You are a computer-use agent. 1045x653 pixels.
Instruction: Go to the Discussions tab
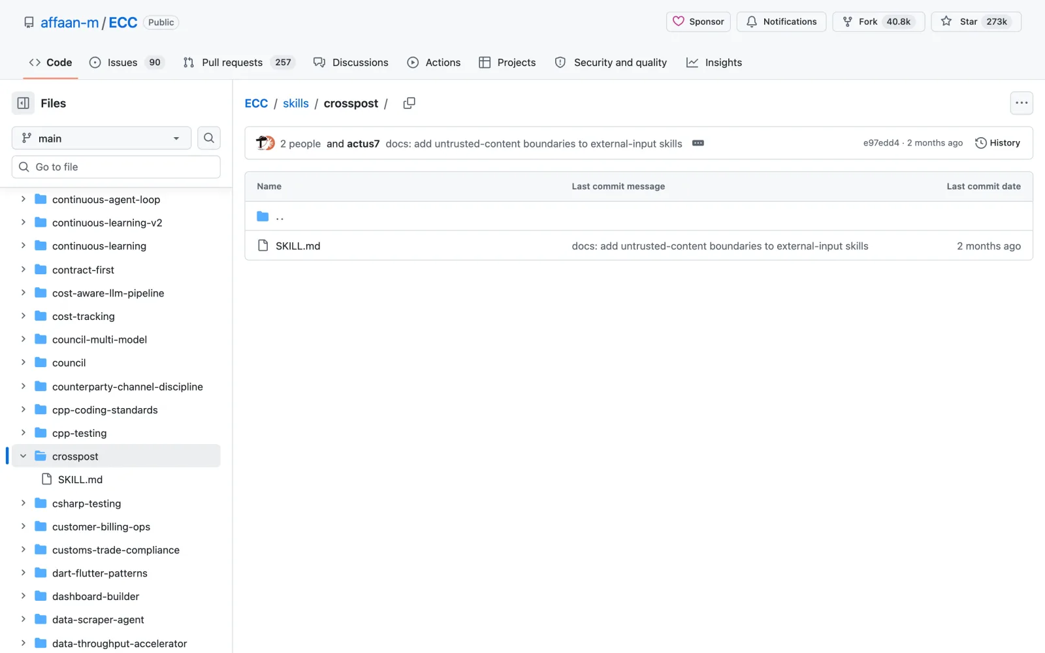(351, 63)
